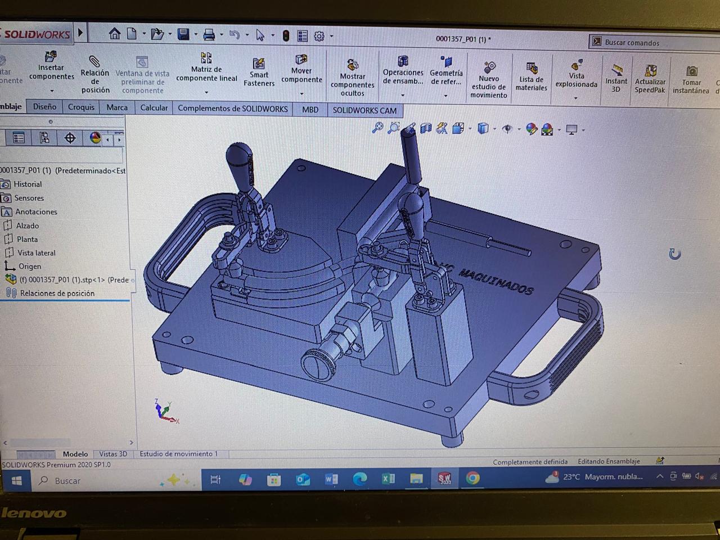Select Estudio de movimiento 1 tab
Viewport: 720px width, 540px height.
click(x=178, y=454)
